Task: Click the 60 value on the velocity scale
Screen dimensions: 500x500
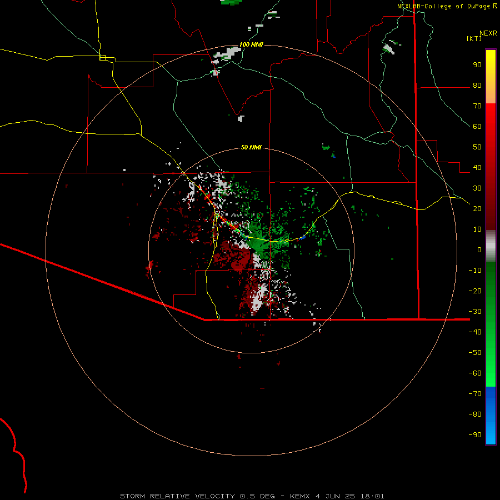Action: [477, 127]
